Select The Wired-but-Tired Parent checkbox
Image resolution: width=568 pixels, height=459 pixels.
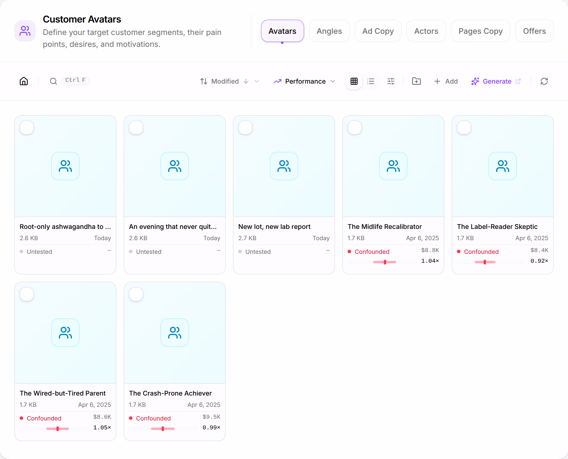[27, 294]
